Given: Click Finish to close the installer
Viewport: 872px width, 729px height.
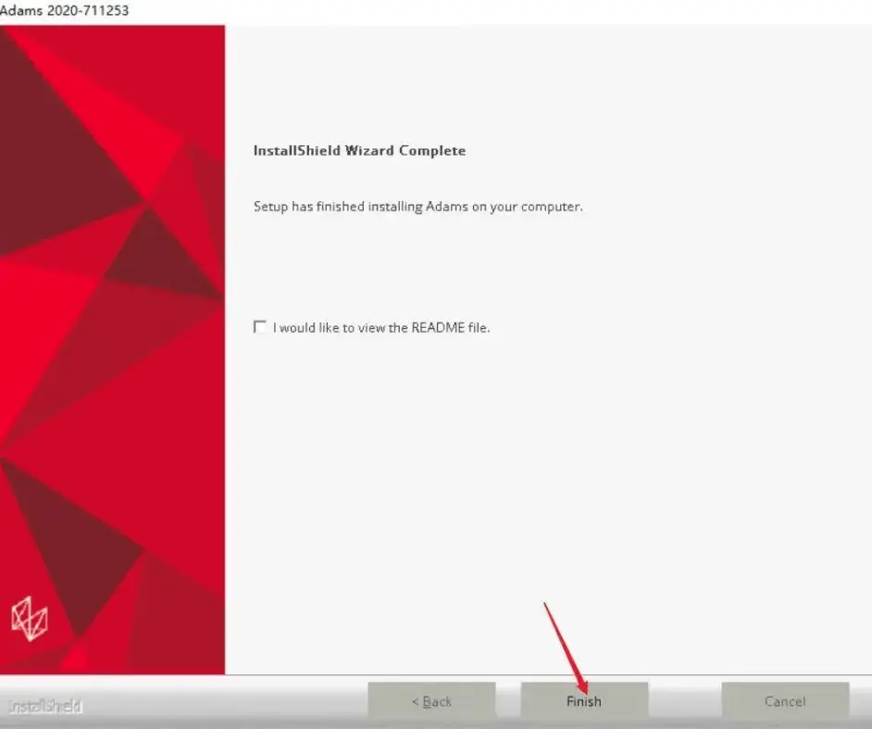Looking at the screenshot, I should (x=584, y=700).
